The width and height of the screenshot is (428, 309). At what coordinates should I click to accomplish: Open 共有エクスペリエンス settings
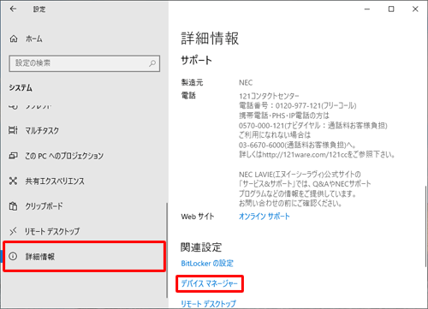(55, 181)
